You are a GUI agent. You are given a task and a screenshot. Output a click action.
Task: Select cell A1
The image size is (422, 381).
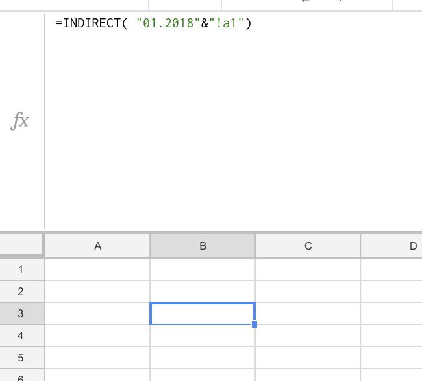point(97,269)
